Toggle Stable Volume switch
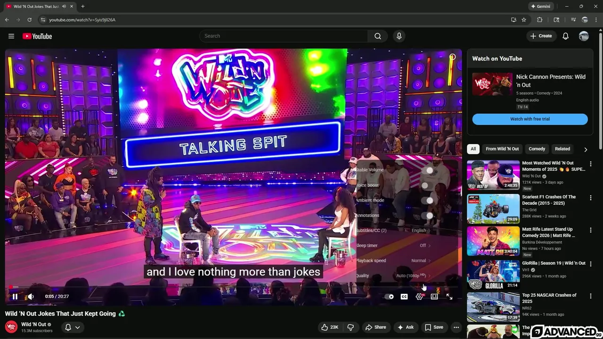Image resolution: width=603 pixels, height=339 pixels. coord(427,170)
